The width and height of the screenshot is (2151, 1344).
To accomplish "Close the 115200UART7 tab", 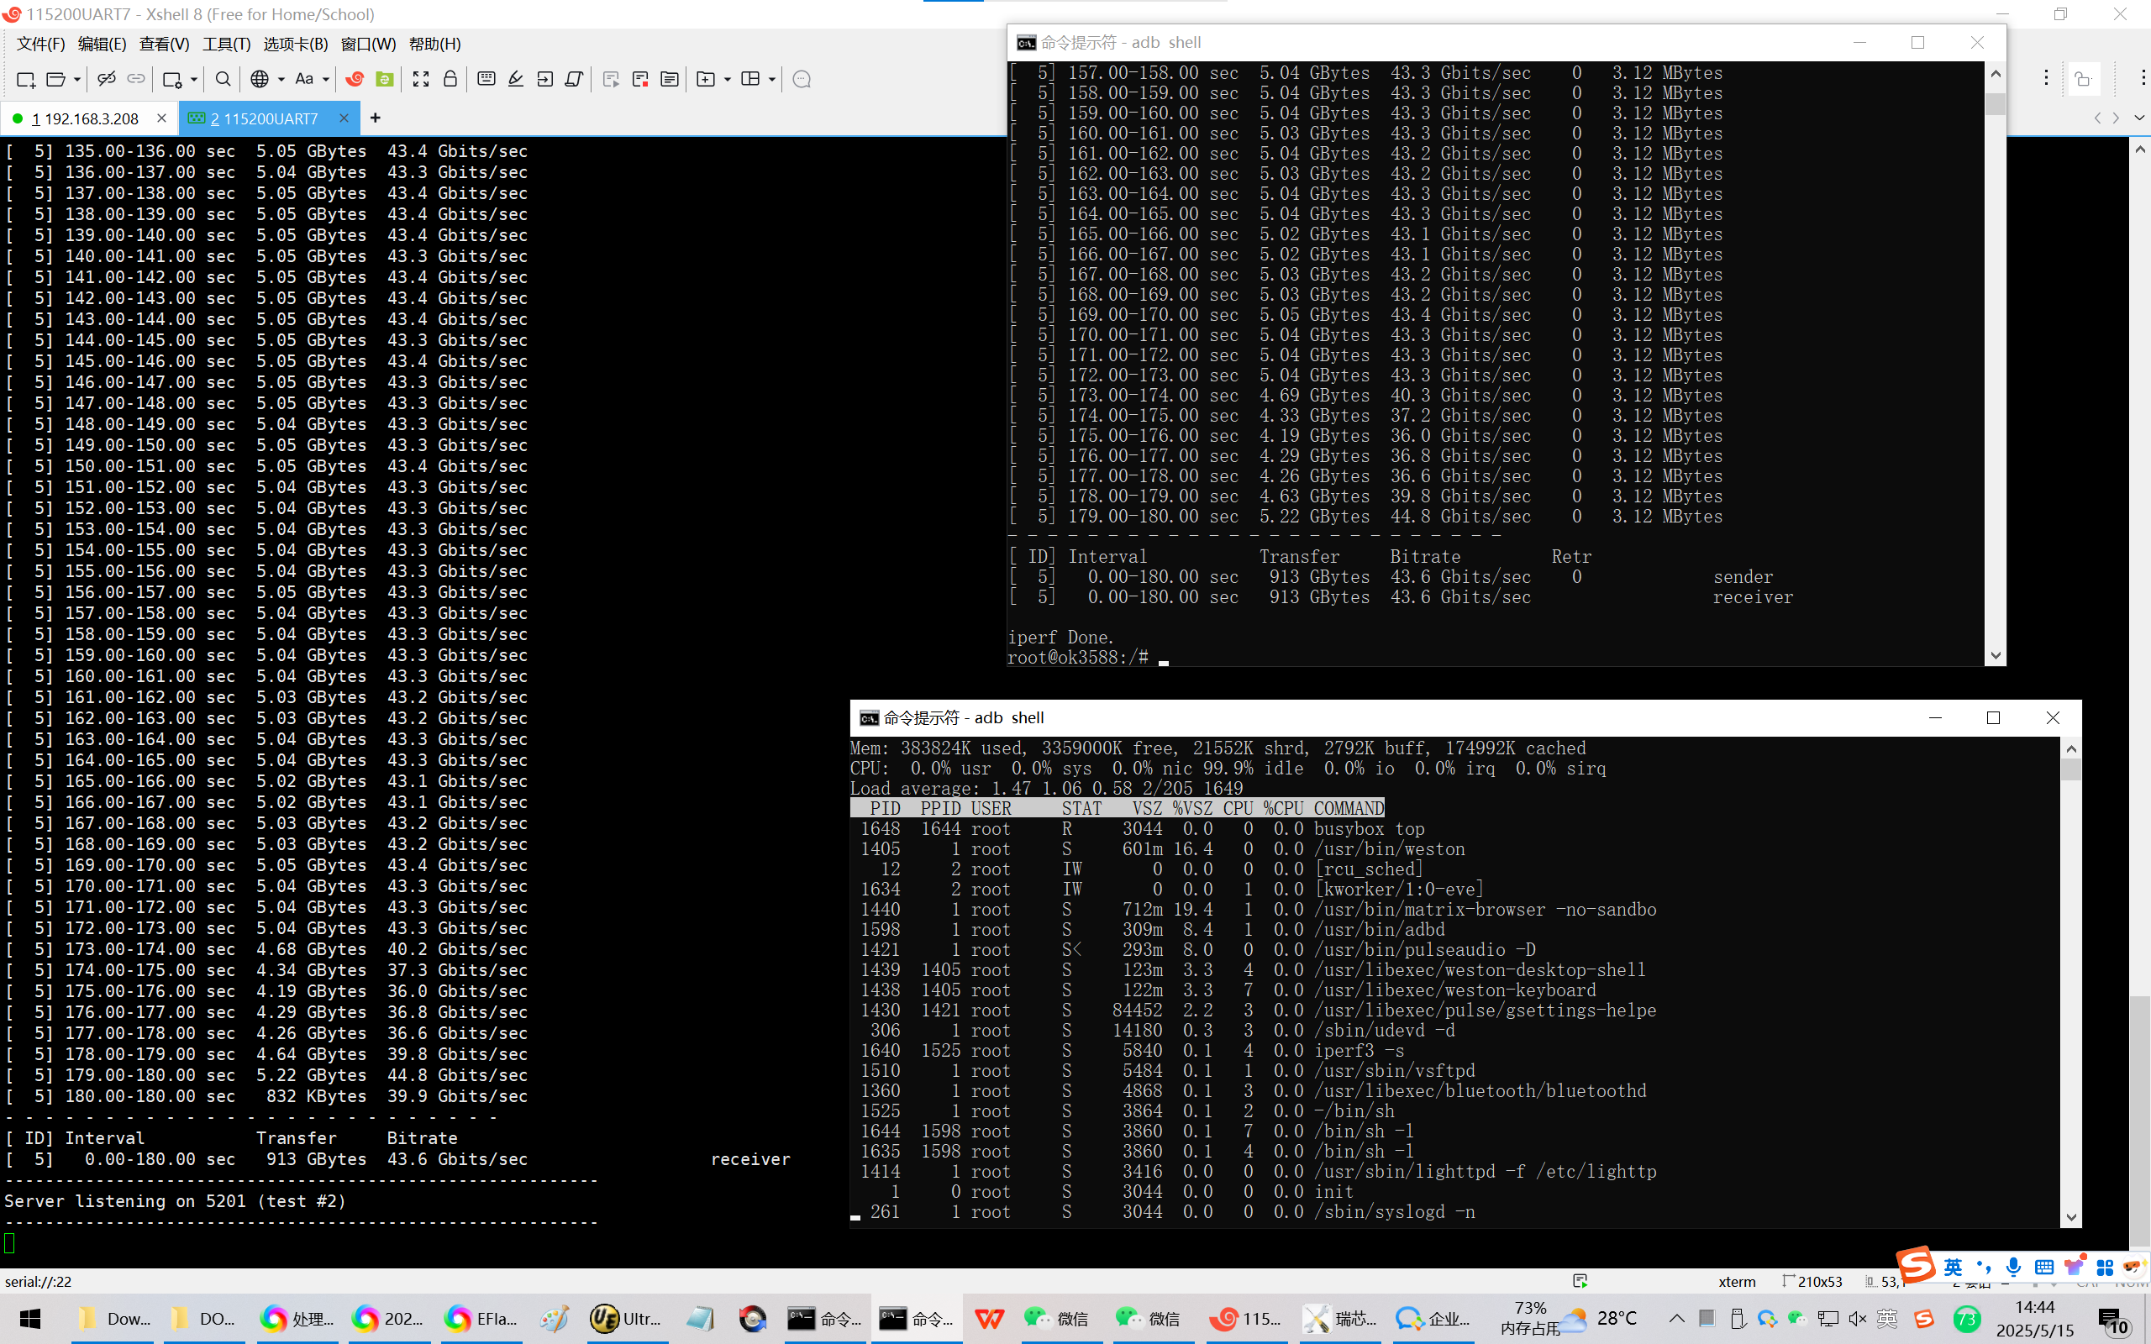I will click(344, 118).
